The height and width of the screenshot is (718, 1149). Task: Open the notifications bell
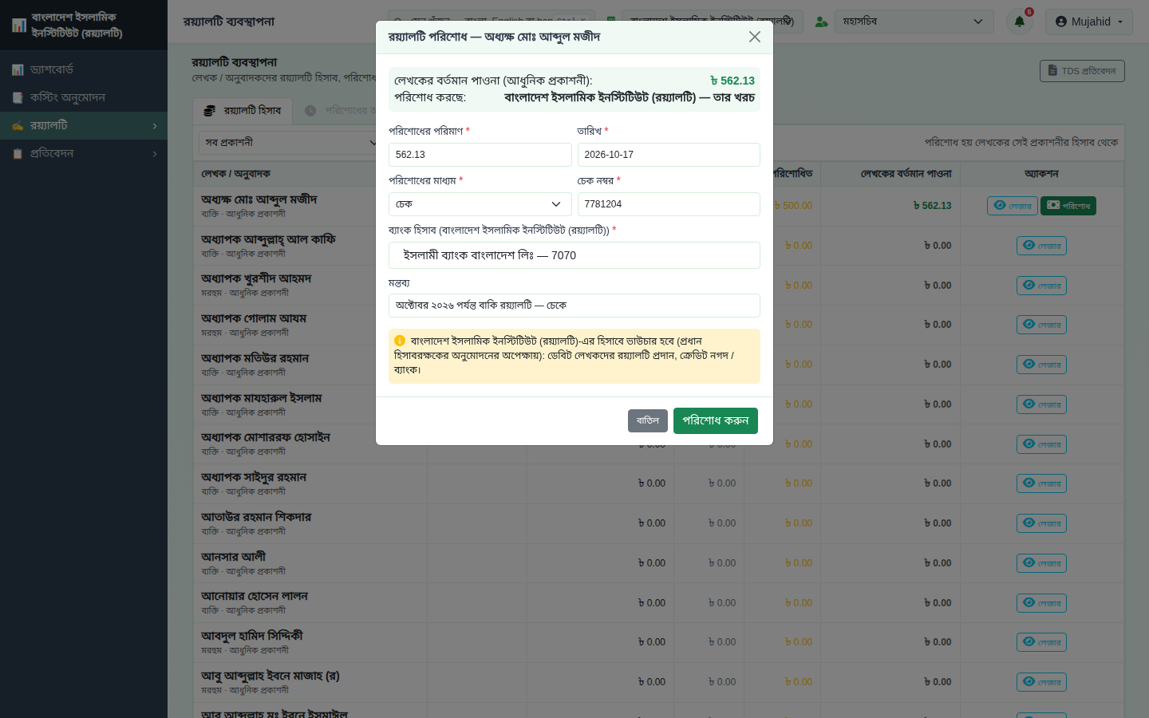pyautogui.click(x=1019, y=22)
